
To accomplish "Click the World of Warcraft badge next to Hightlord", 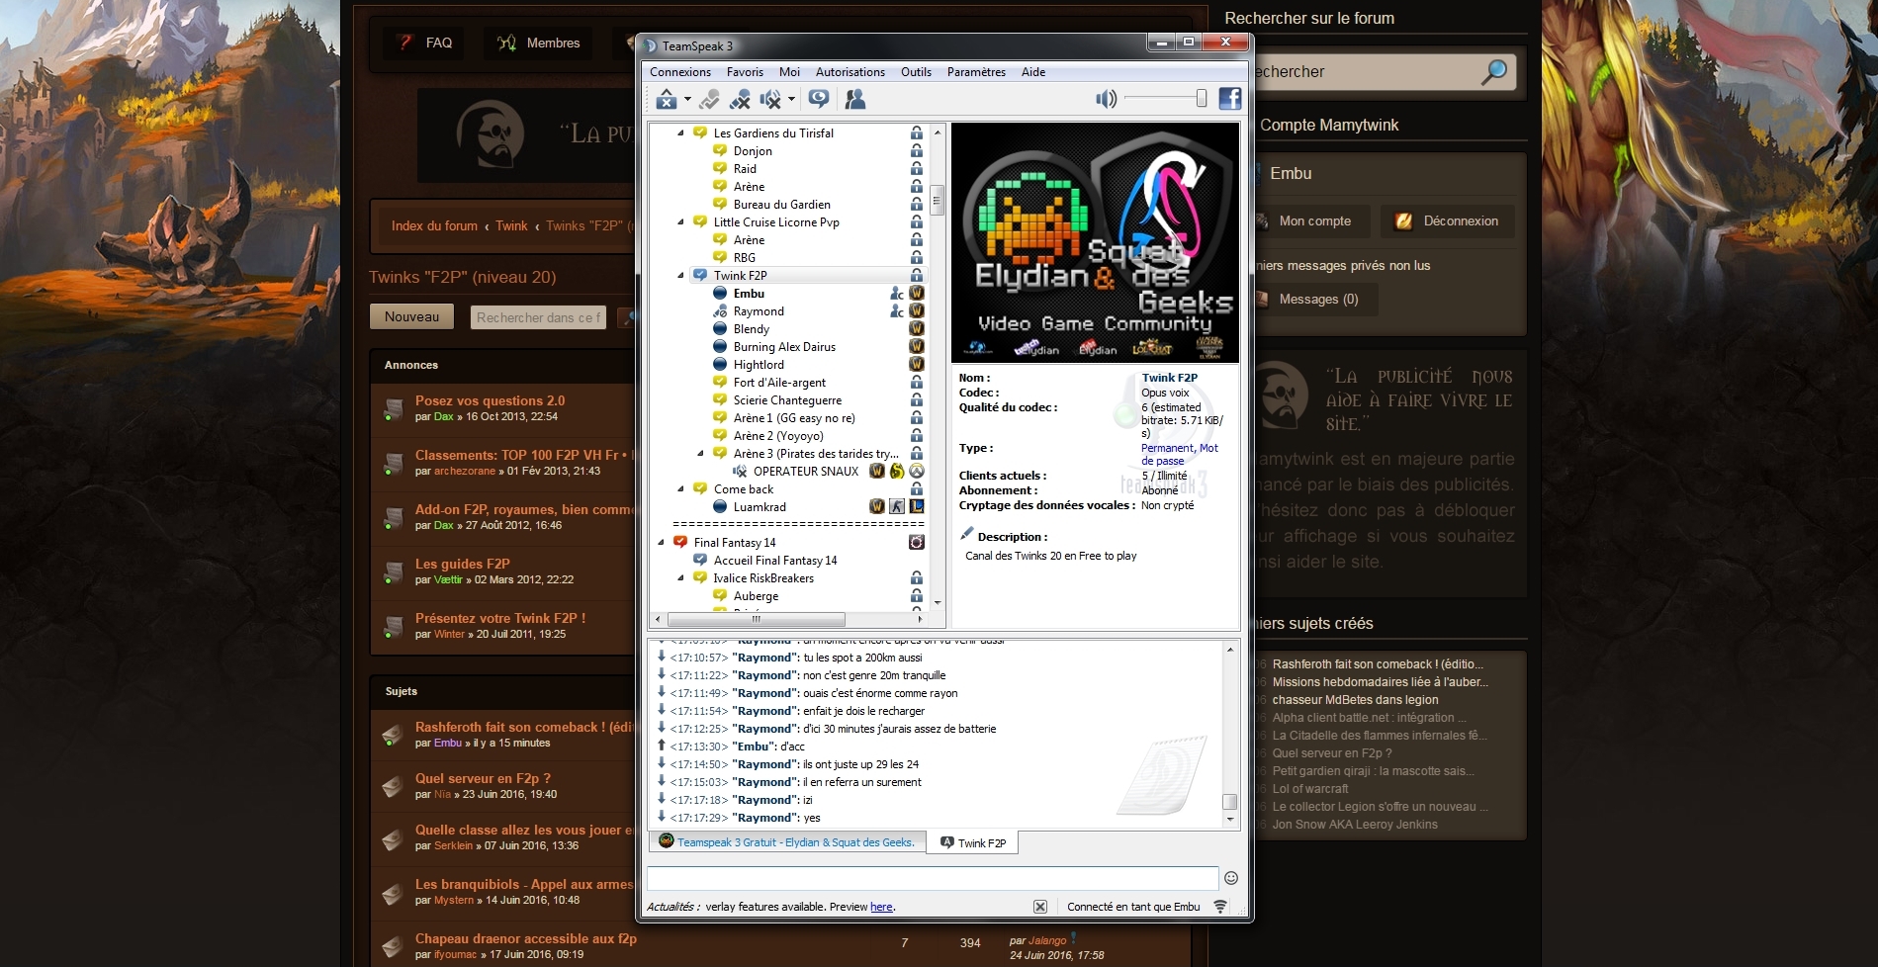I will pos(917,365).
